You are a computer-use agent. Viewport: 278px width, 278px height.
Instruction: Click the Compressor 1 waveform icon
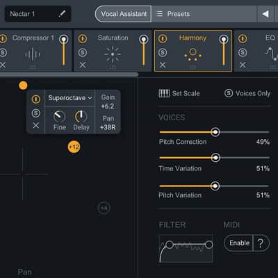click(x=33, y=54)
